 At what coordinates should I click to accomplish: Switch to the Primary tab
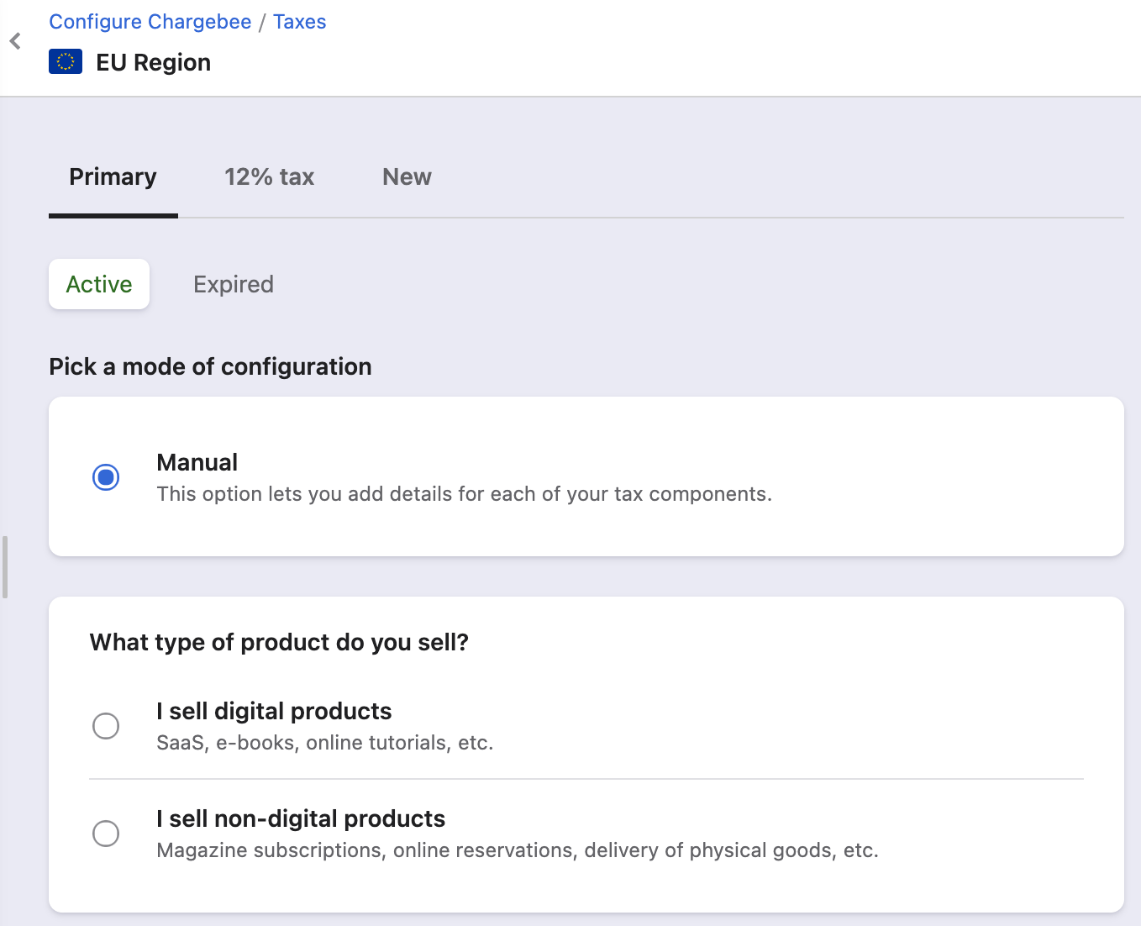click(113, 177)
